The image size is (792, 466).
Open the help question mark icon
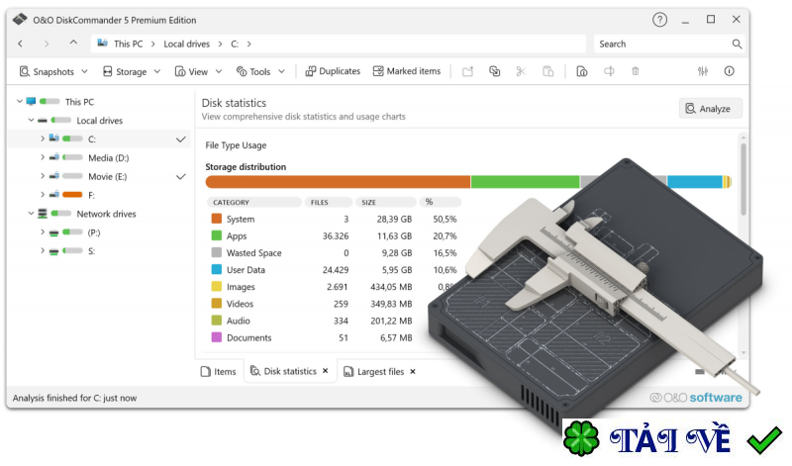coord(659,20)
